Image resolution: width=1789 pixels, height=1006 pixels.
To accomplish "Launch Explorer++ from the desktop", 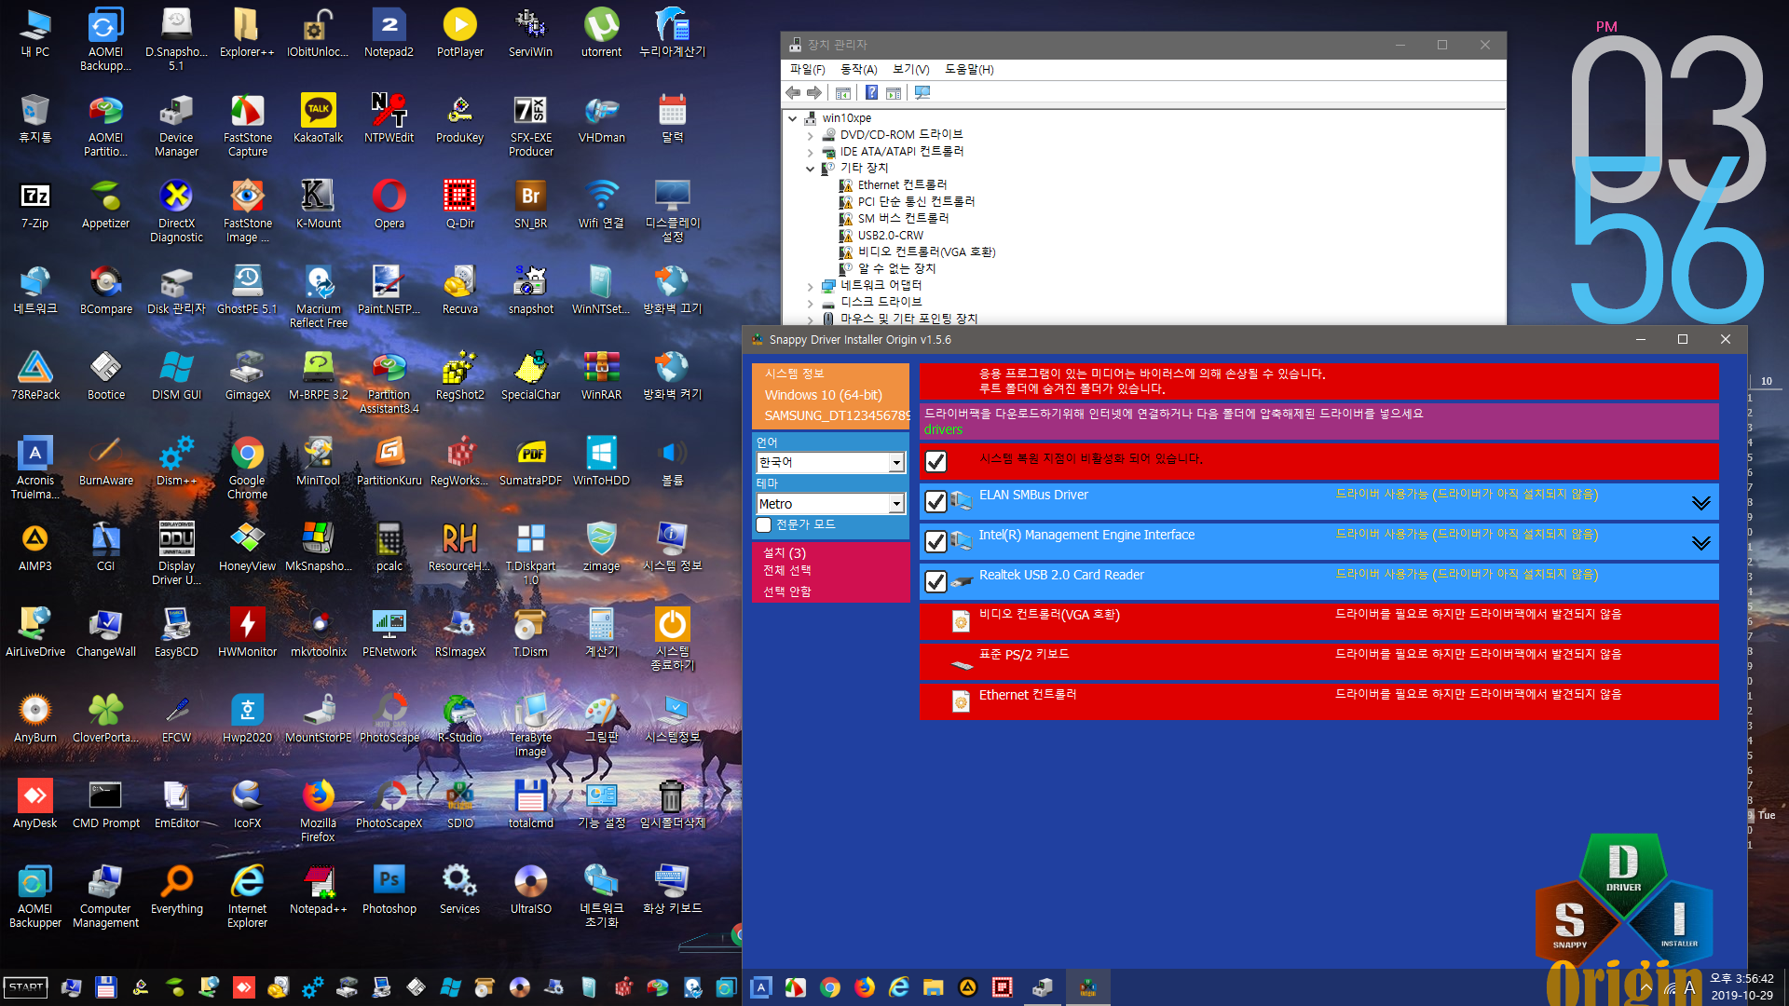I will 247,33.
